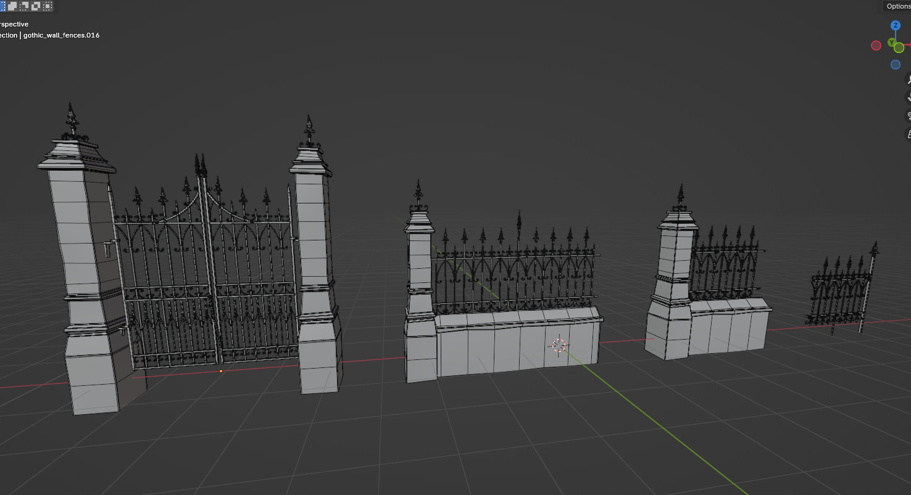Choose the Invert selection mode icon

[35, 6]
